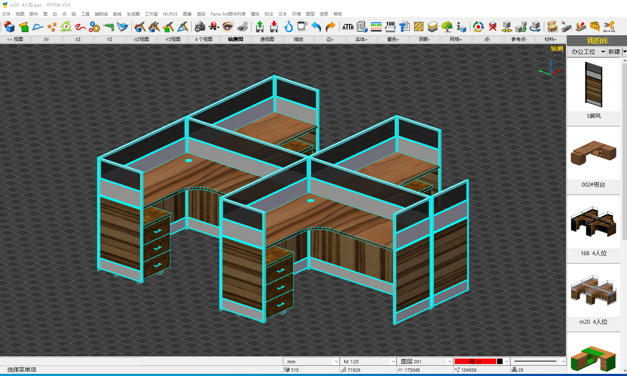Open the 生成器 menu

click(133, 14)
